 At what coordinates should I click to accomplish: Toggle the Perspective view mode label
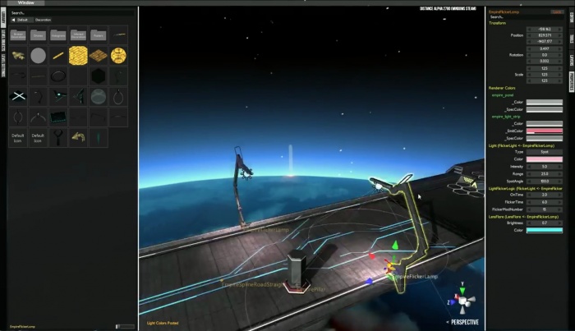[x=465, y=322]
